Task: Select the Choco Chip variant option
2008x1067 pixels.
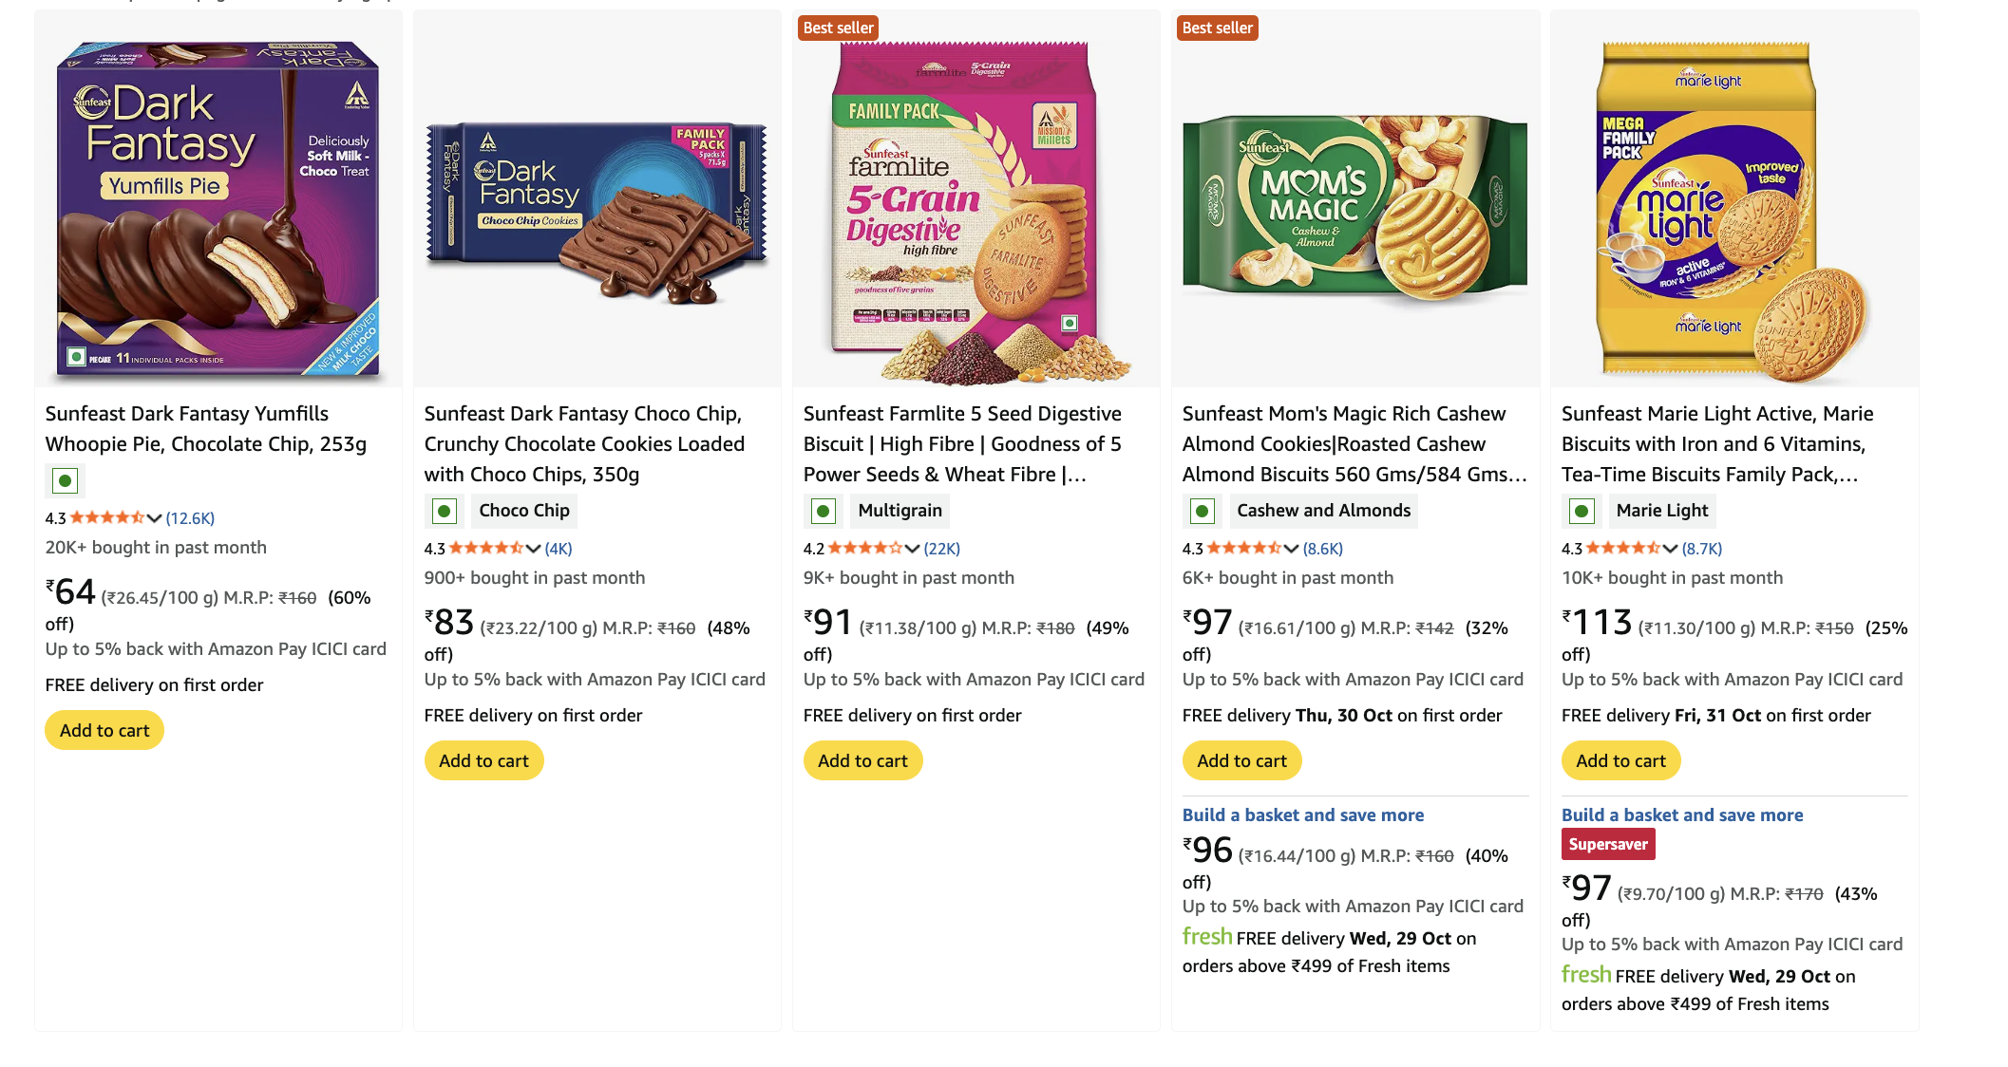Action: point(524,512)
